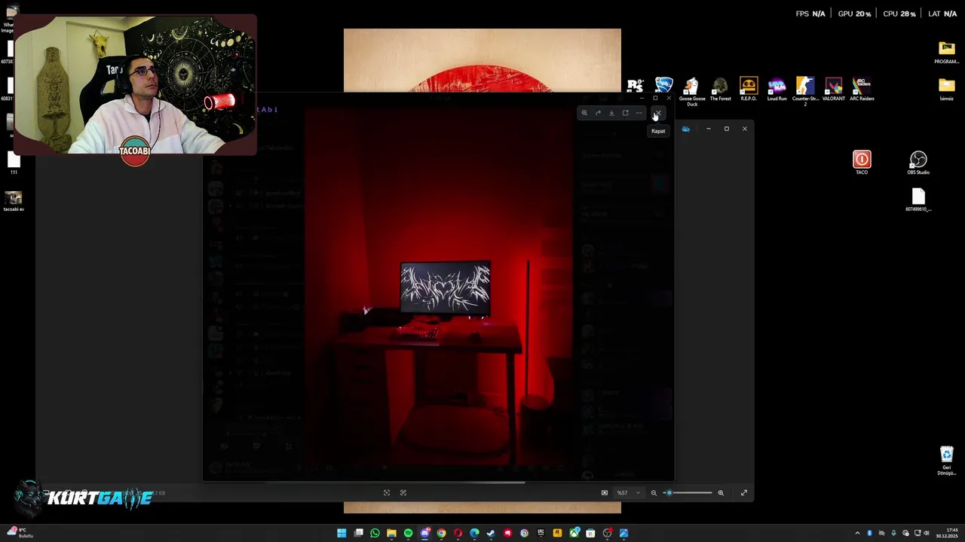
Task: Click the OneDrive cloud icon in Photos window
Action: [x=685, y=129]
